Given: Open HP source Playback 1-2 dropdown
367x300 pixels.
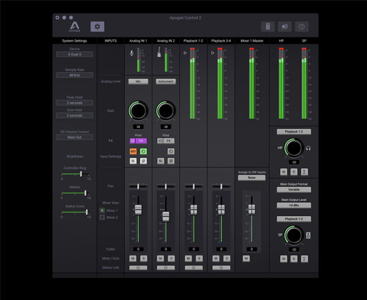Looking at the screenshot, I should coord(294,132).
